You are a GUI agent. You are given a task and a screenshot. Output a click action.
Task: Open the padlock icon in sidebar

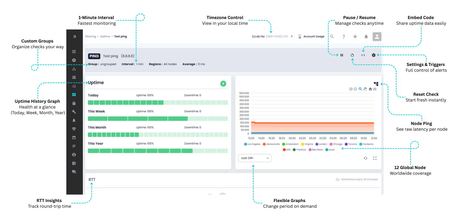[x=74, y=103]
